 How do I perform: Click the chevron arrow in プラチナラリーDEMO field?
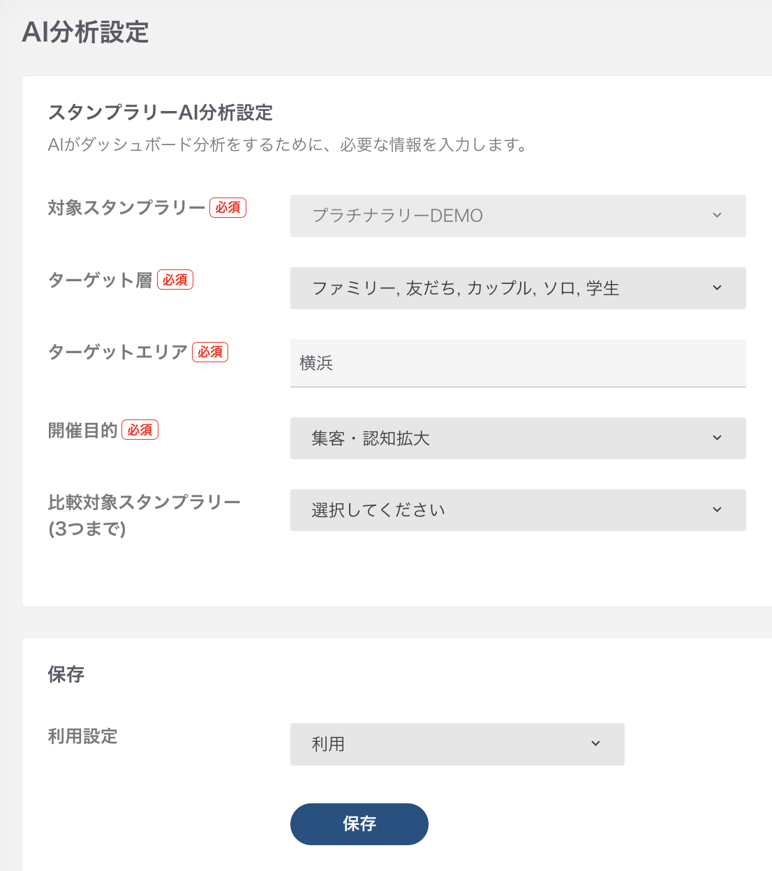(717, 216)
